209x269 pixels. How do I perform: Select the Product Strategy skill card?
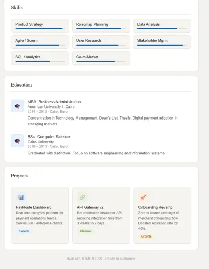click(x=40, y=26)
